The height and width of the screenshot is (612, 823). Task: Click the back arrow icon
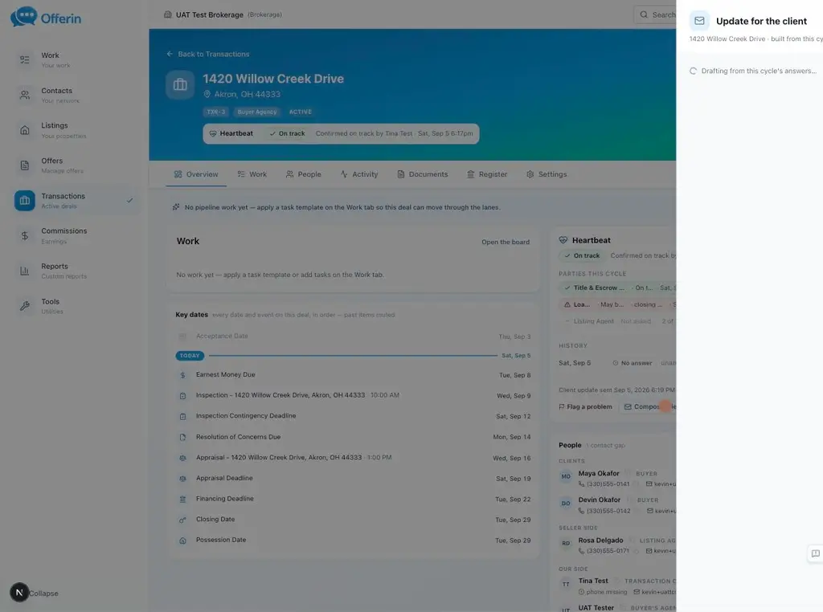coord(170,54)
